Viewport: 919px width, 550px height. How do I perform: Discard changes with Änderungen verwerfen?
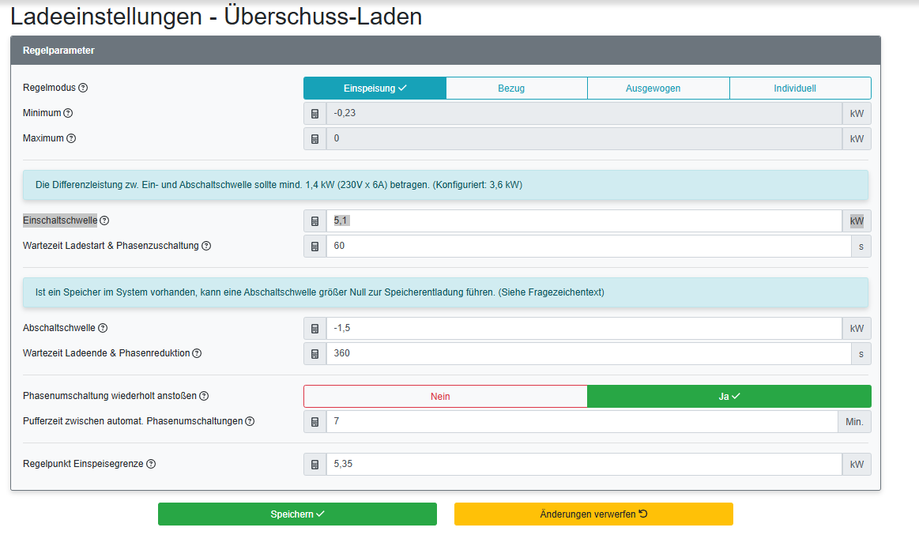(593, 514)
